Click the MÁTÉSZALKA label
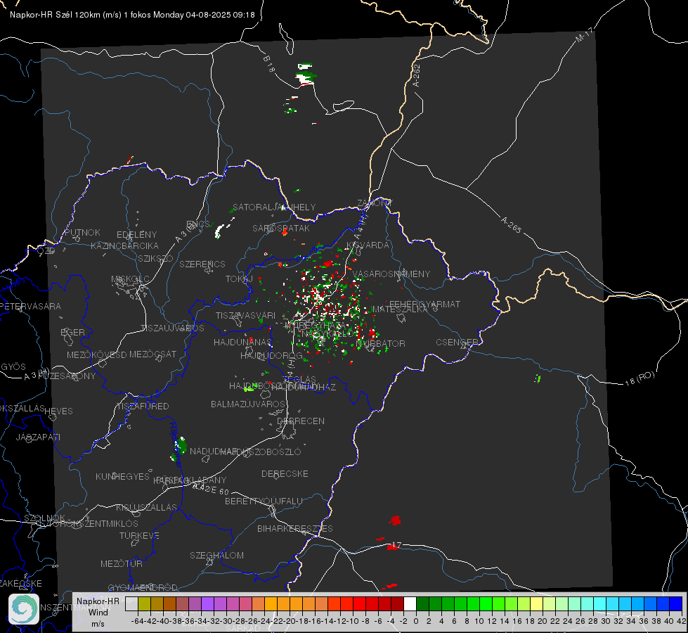This screenshot has height=633, width=688. click(x=400, y=309)
